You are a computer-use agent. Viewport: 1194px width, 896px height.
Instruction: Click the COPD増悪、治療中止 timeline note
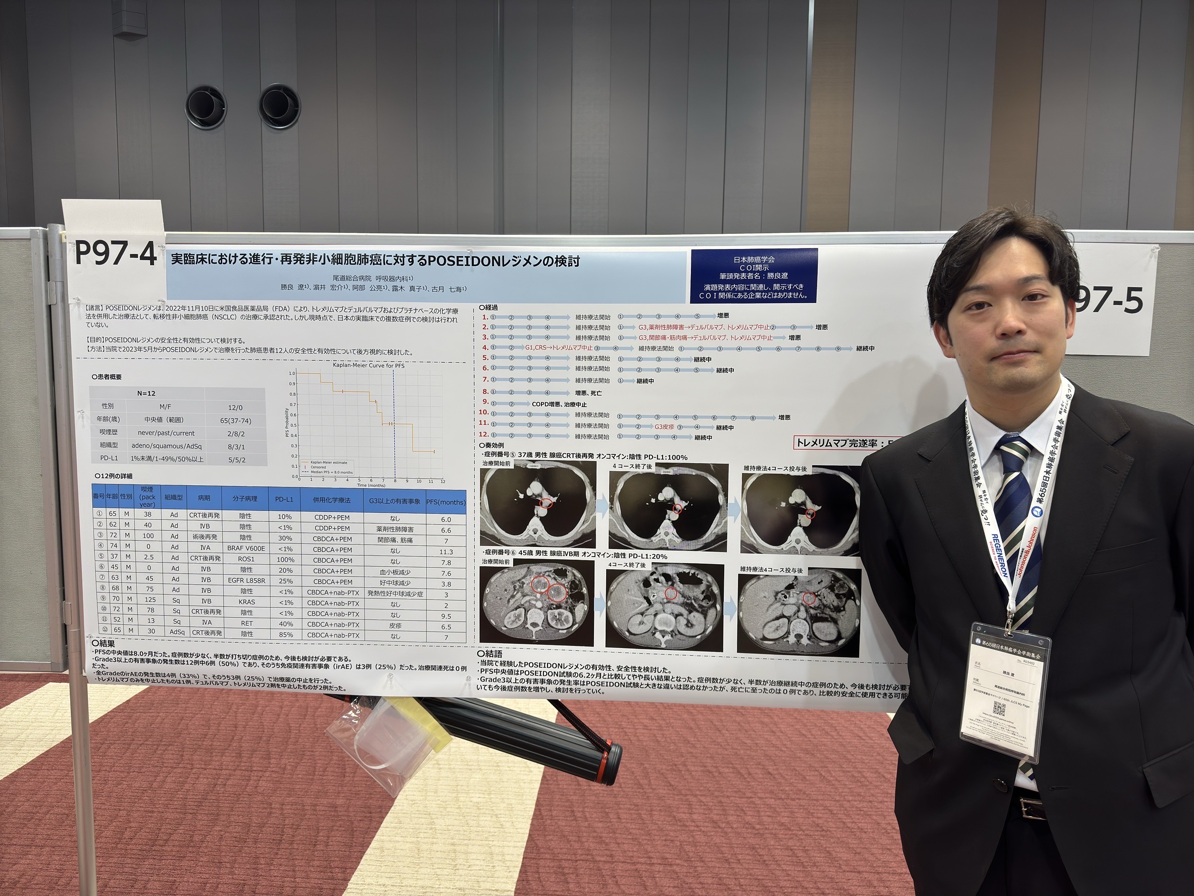[559, 404]
